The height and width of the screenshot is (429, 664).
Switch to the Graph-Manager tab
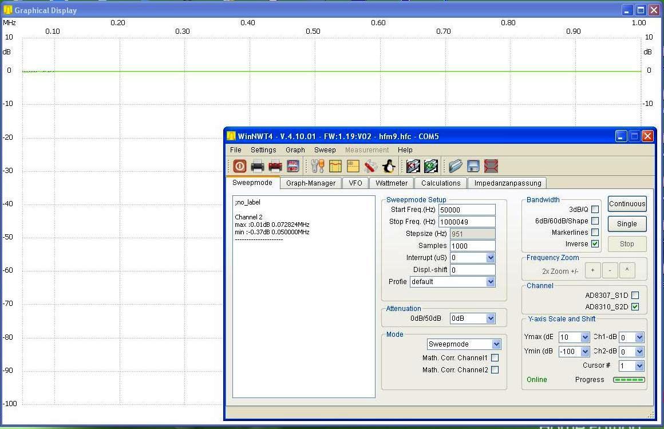(311, 183)
